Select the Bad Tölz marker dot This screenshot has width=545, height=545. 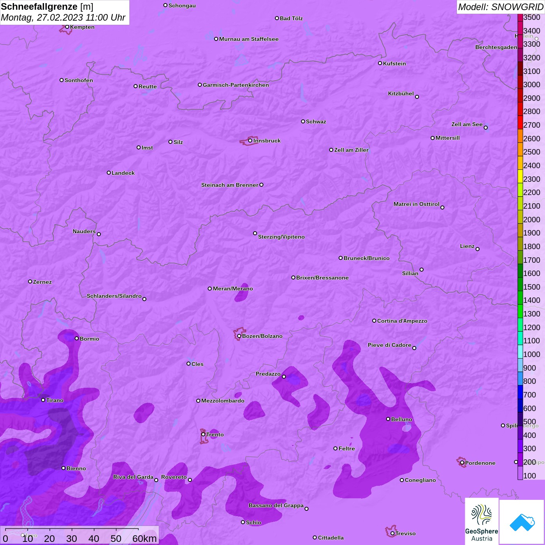[277, 18]
